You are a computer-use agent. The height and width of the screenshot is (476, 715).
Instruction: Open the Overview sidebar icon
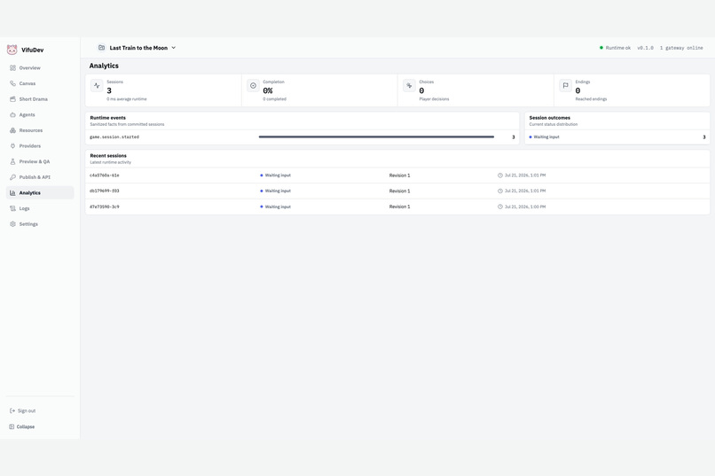[12, 68]
